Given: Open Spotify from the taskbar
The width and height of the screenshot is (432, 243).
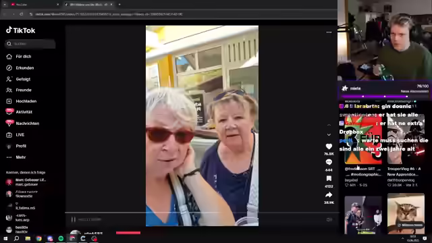Looking at the screenshot, I should pos(61,238).
